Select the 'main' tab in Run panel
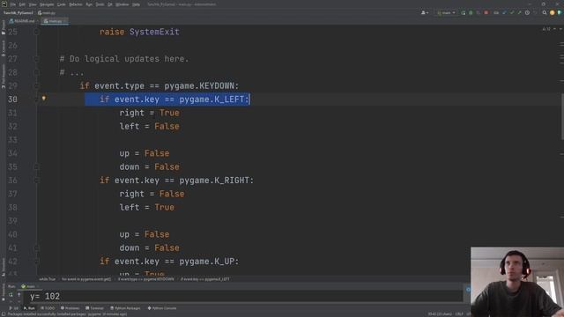Image resolution: width=564 pixels, height=317 pixels. [x=30, y=286]
